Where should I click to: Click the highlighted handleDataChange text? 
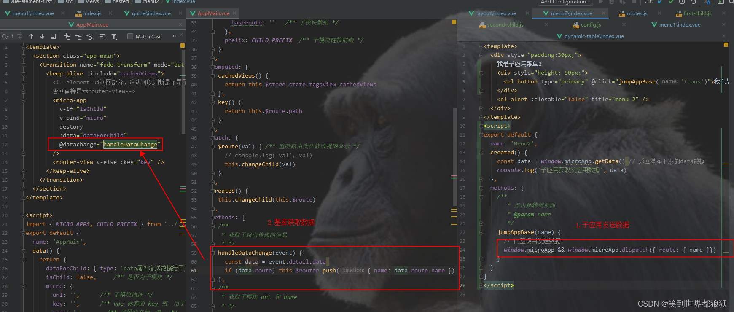pyautogui.click(x=130, y=145)
